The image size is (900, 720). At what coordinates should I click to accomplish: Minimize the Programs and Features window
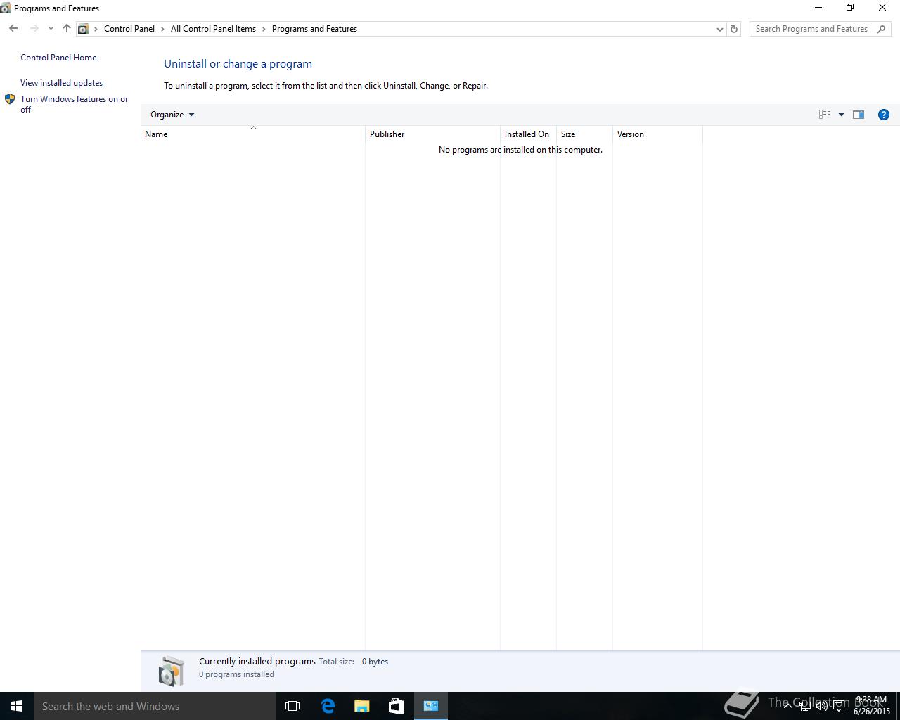tap(818, 8)
